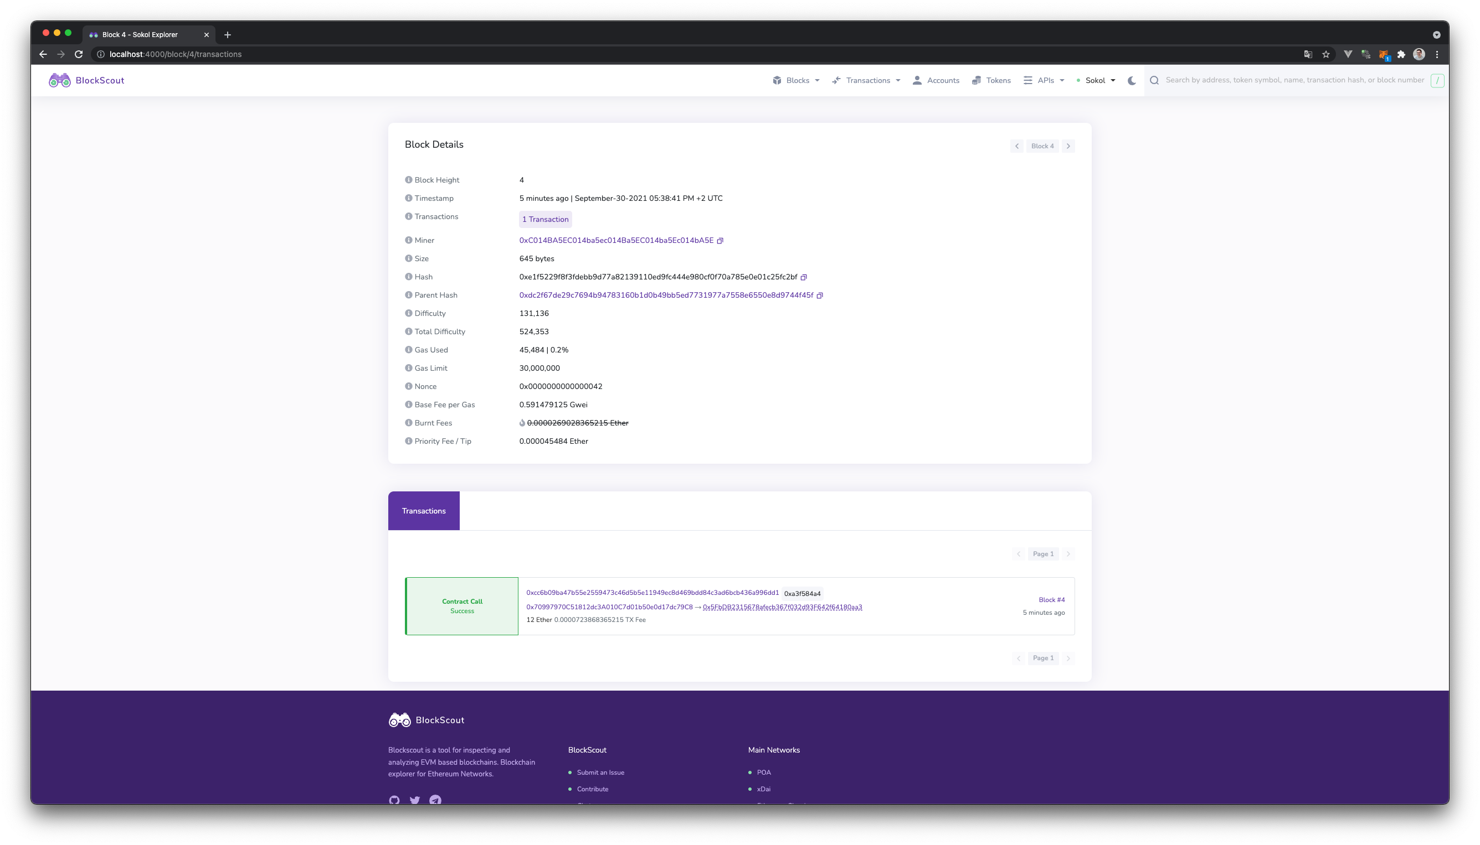
Task: Copy the block hash
Action: pyautogui.click(x=803, y=277)
